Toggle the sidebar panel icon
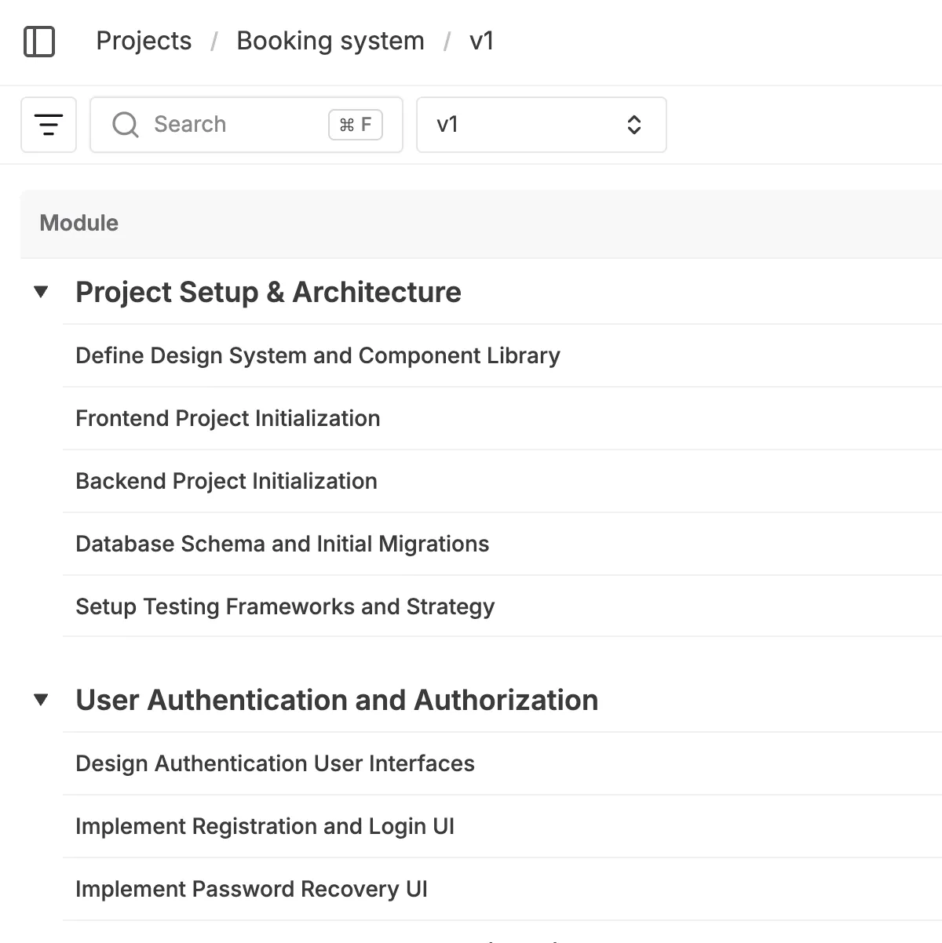 [39, 42]
